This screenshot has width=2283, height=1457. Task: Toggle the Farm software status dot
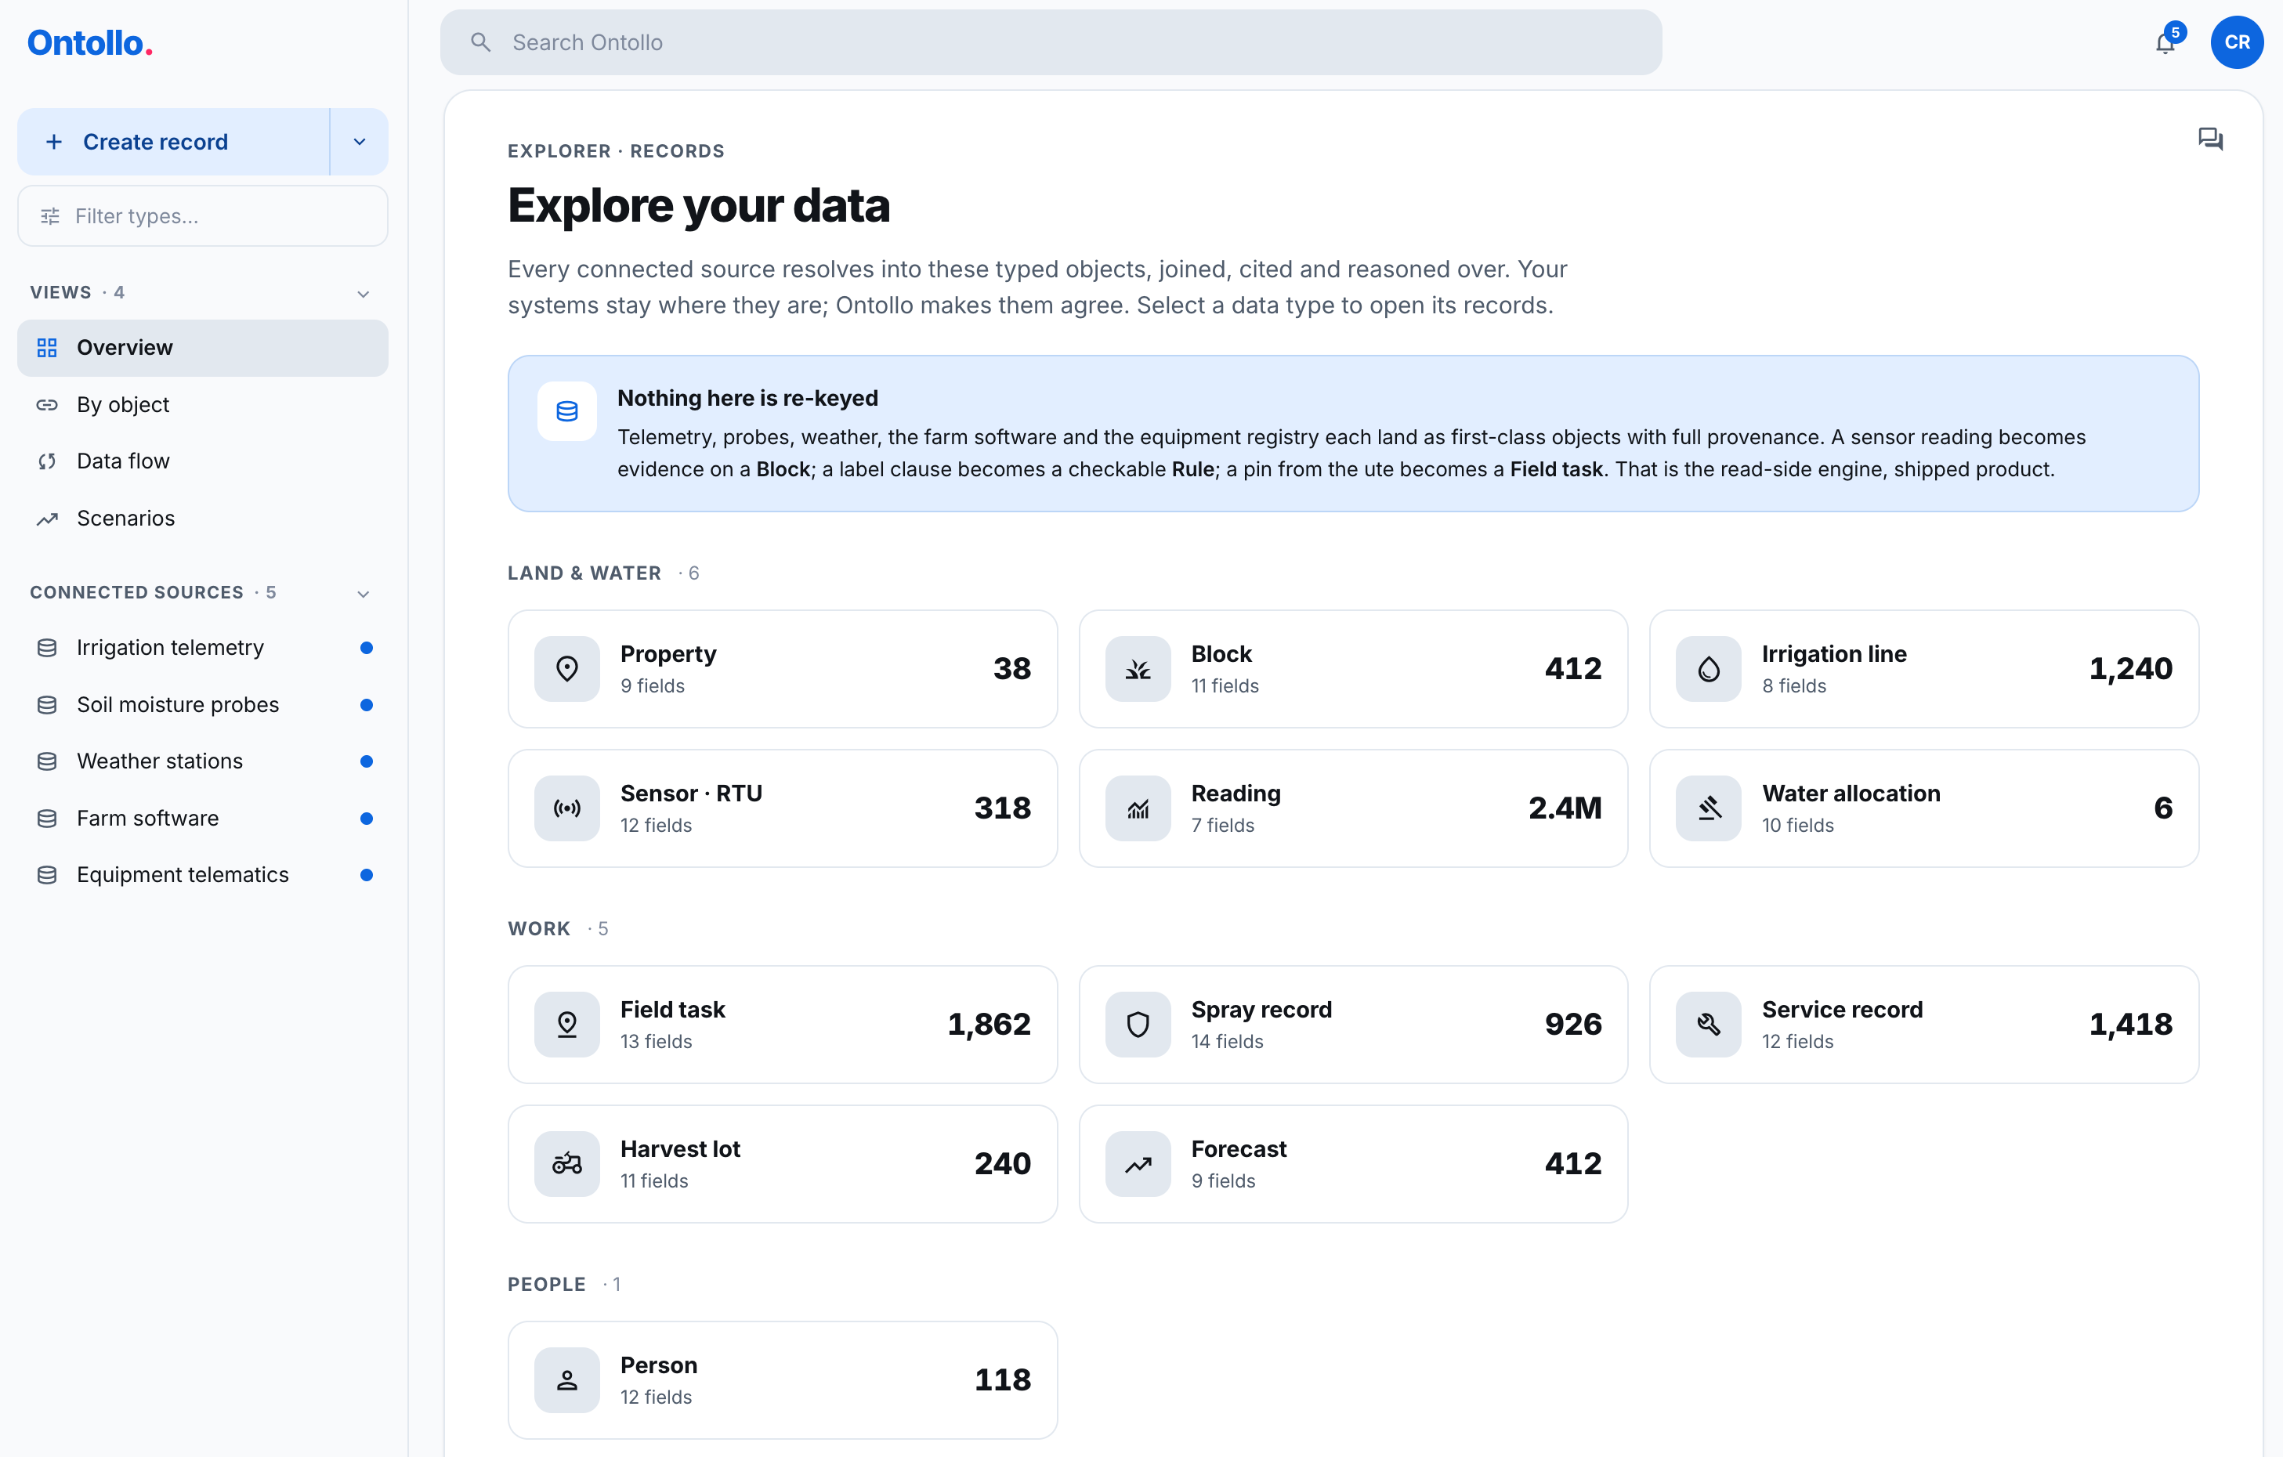click(x=366, y=818)
